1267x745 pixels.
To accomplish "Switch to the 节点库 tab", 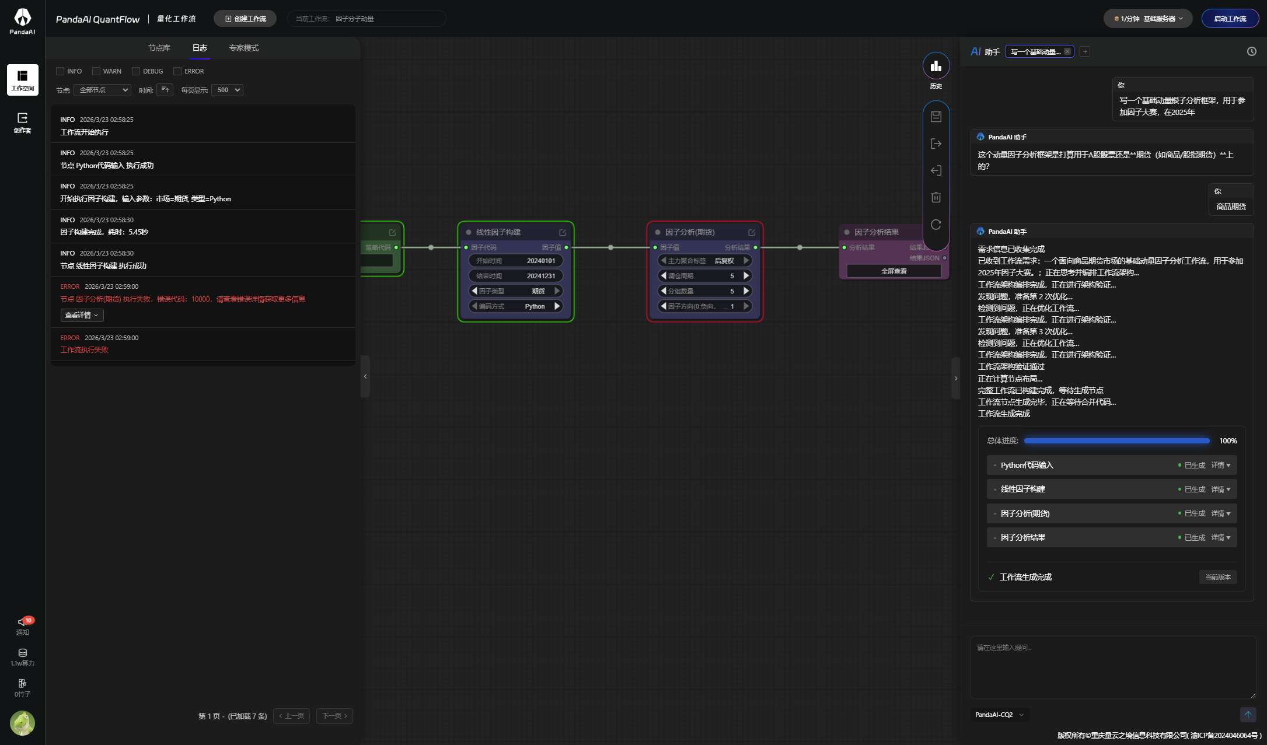I will point(159,48).
